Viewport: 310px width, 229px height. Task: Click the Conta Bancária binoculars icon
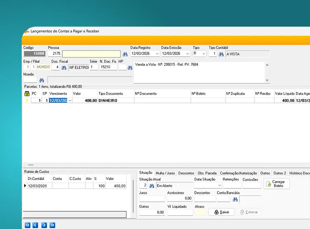coord(235,199)
